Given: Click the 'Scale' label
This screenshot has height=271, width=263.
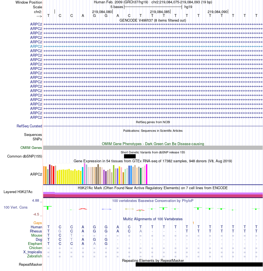Looking at the screenshot, I should pyautogui.click(x=37, y=7).
